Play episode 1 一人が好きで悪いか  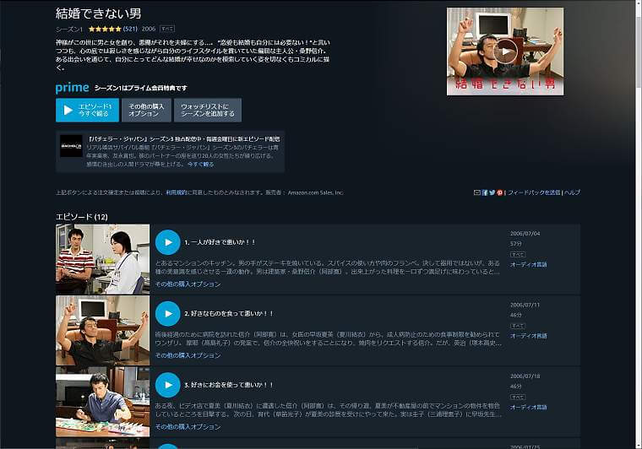[168, 242]
